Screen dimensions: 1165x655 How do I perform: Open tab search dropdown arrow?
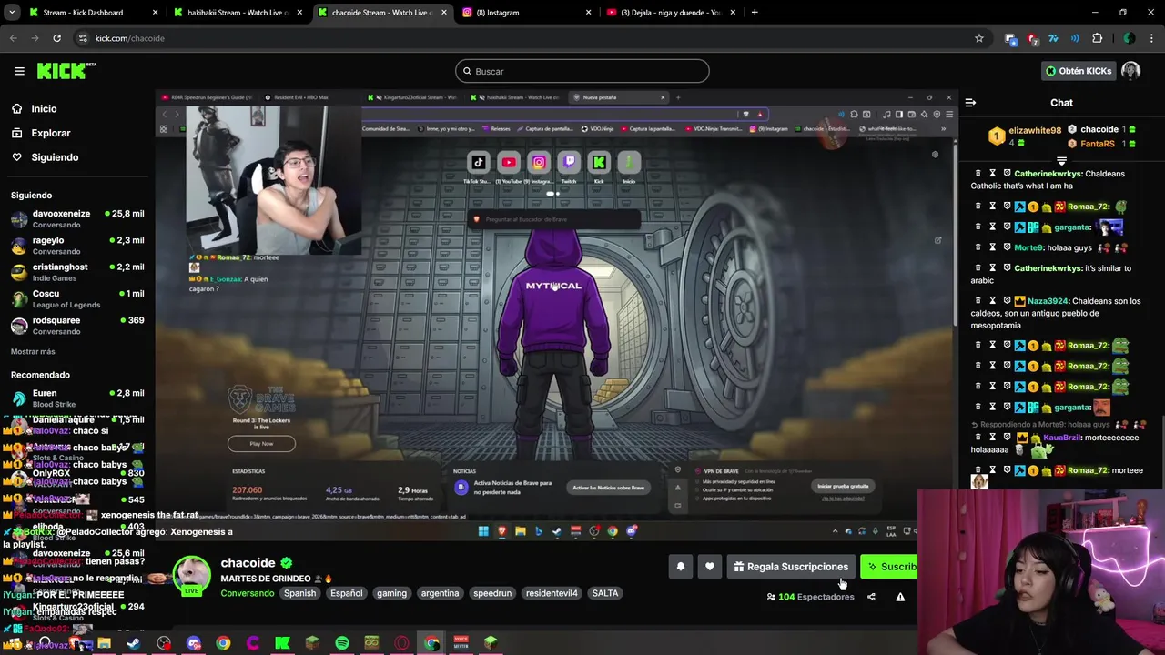click(x=13, y=13)
